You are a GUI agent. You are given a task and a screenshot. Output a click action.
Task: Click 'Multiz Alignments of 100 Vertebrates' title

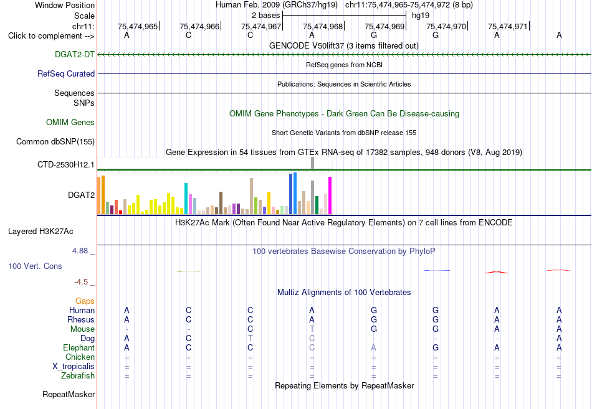[x=344, y=292]
